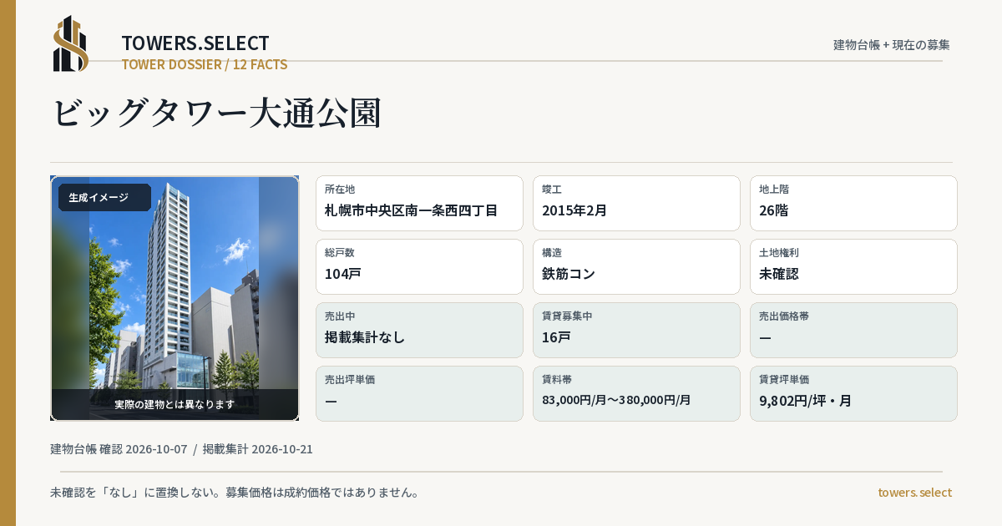The height and width of the screenshot is (526, 1002).
Task: Open the tower building image thumbnail
Action: 175,298
